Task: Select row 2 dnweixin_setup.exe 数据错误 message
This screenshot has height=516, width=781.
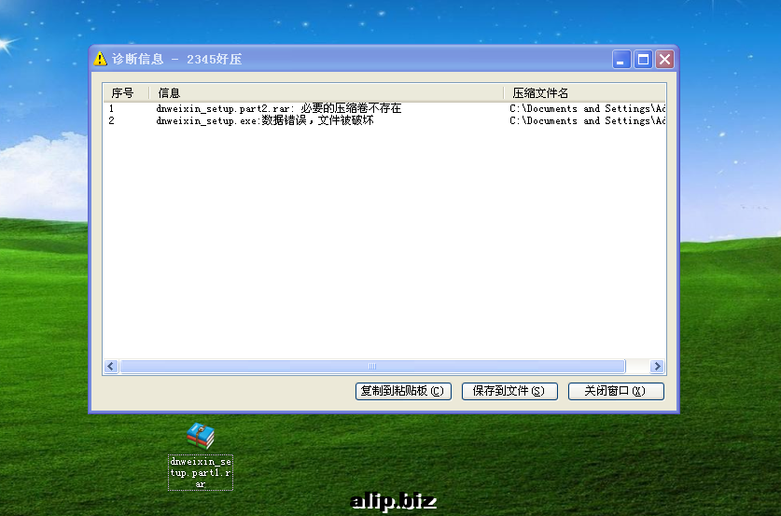Action: coord(264,120)
